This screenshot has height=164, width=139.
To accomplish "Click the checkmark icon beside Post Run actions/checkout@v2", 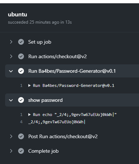I will [x=21, y=136].
